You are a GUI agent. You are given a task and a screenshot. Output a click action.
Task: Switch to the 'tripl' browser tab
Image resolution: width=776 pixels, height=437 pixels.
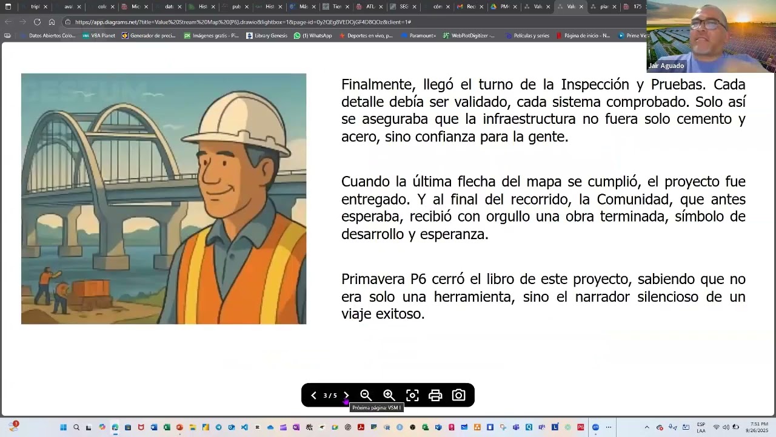coord(35,7)
